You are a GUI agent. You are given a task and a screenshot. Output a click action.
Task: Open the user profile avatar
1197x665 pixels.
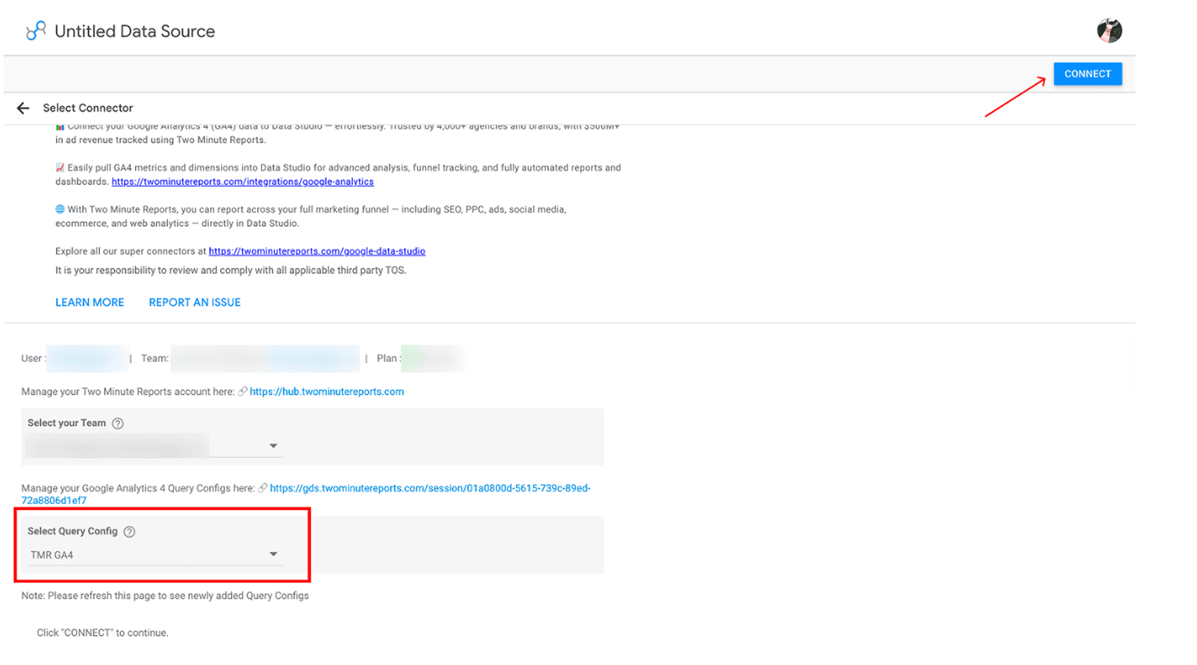pos(1109,31)
